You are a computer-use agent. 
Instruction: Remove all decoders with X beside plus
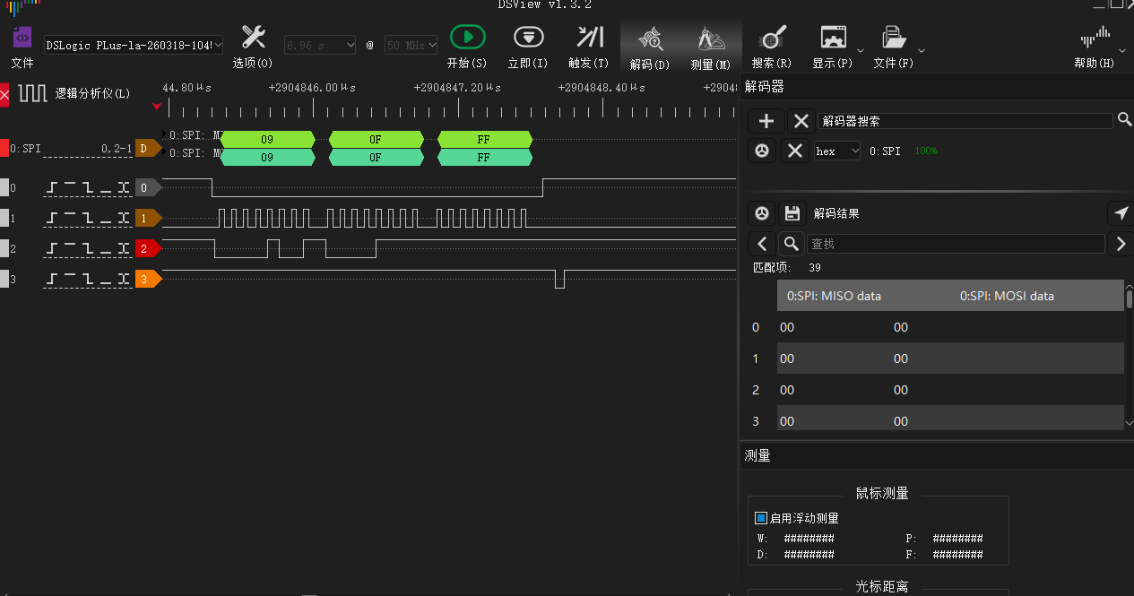tap(801, 121)
